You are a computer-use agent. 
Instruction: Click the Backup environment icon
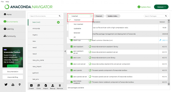pos(53,85)
